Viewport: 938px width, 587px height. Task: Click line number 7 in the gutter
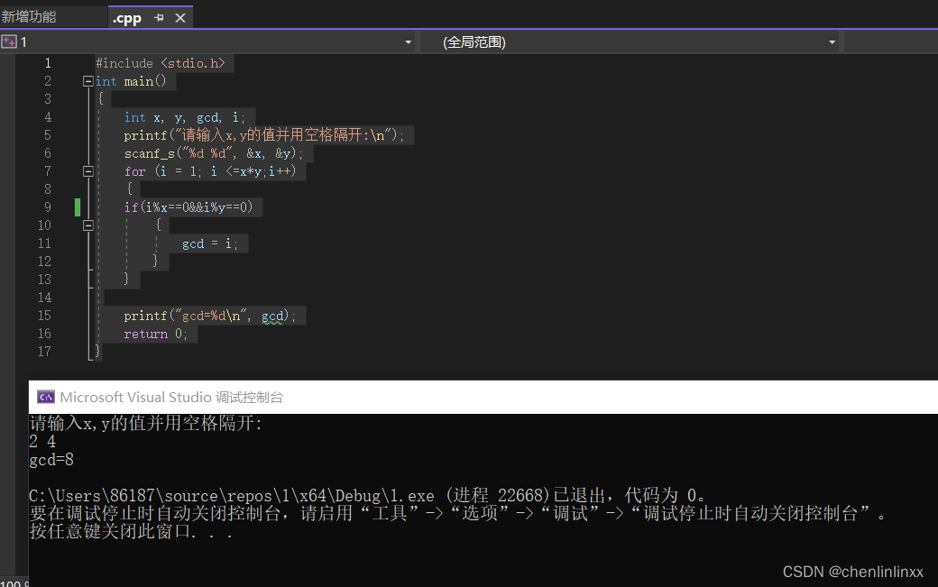point(48,171)
